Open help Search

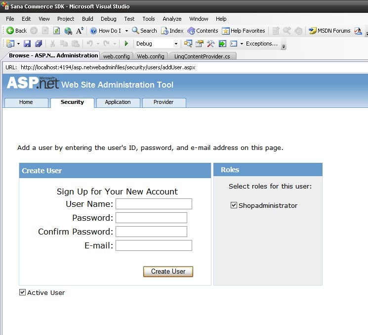pyautogui.click(x=144, y=31)
